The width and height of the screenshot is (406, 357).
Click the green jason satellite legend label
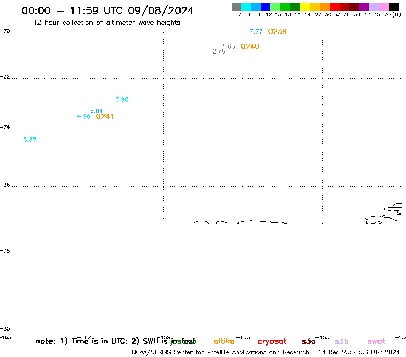point(183,341)
